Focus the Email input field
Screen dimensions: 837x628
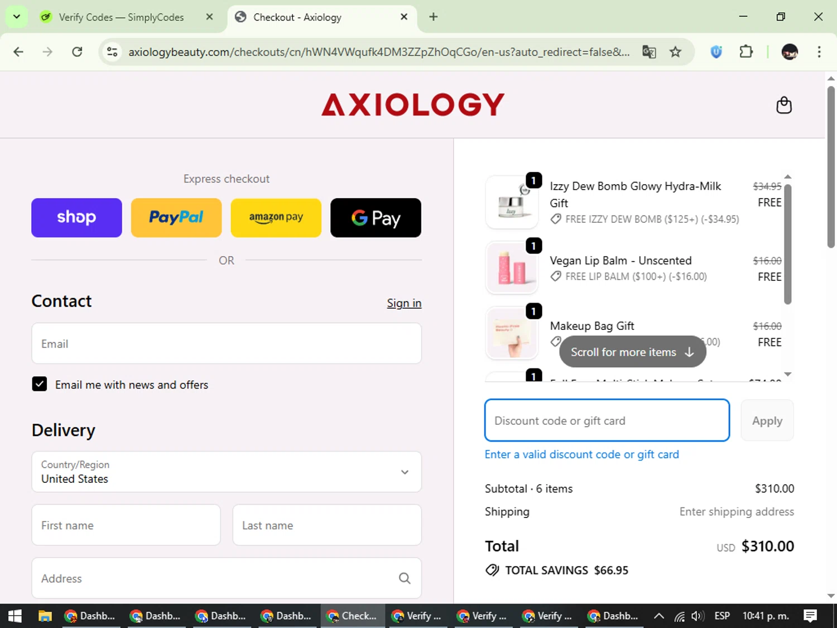[227, 344]
